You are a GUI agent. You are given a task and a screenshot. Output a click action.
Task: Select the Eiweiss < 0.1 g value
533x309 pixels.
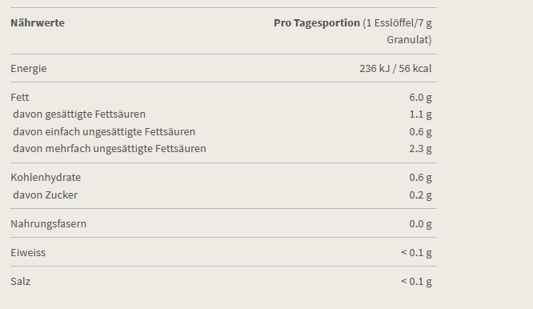(x=416, y=253)
